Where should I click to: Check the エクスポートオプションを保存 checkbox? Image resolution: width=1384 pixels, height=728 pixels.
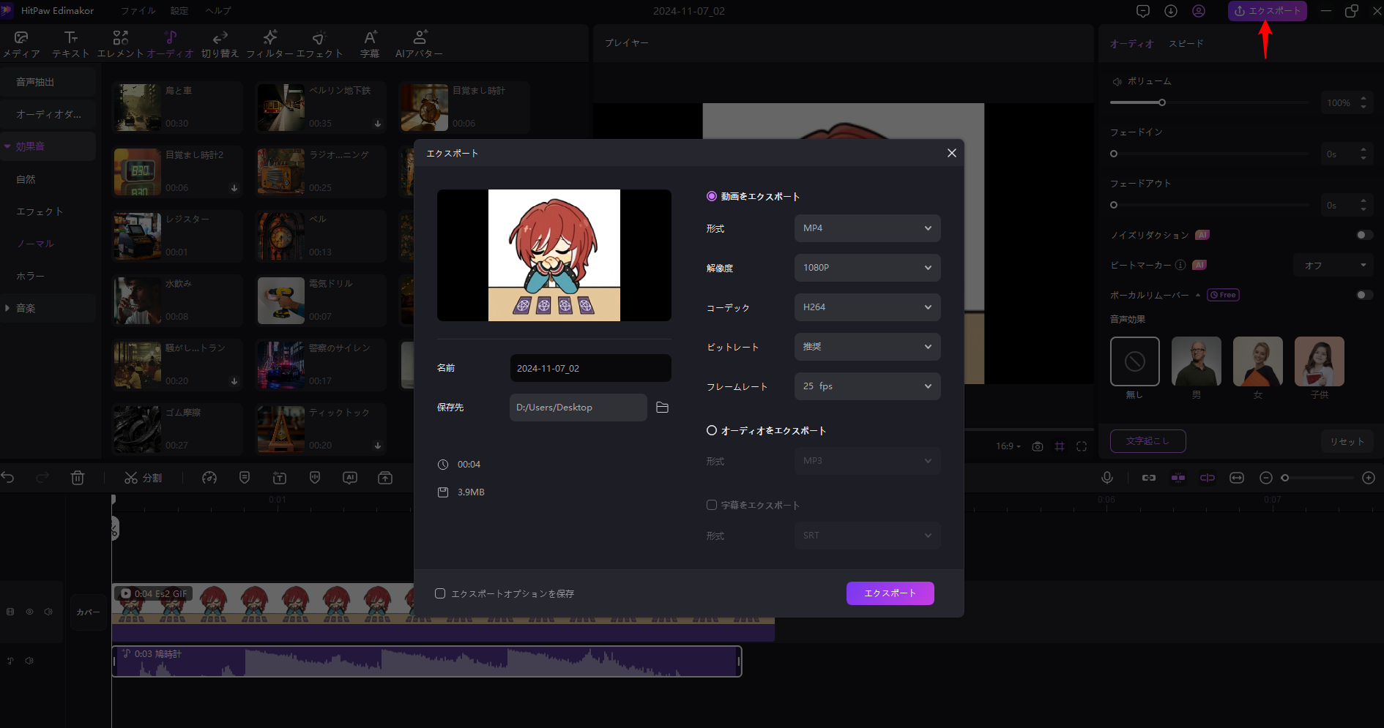click(440, 593)
